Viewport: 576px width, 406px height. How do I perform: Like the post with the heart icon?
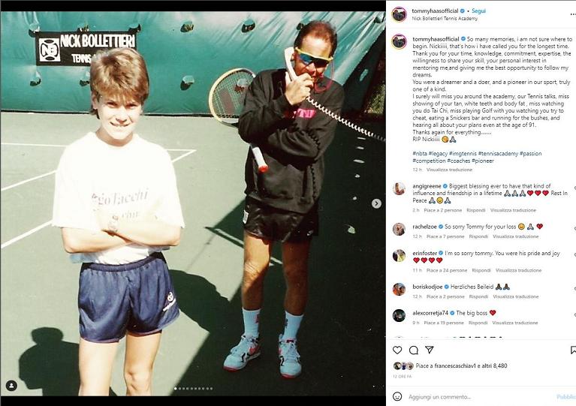397,350
